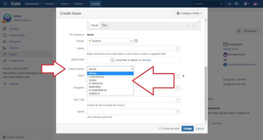Open Configure Fields dropdown
The width and height of the screenshot is (263, 140).
click(189, 13)
